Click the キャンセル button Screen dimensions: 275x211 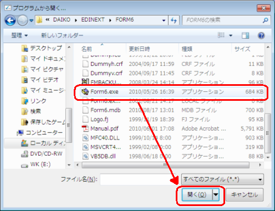point(245,194)
